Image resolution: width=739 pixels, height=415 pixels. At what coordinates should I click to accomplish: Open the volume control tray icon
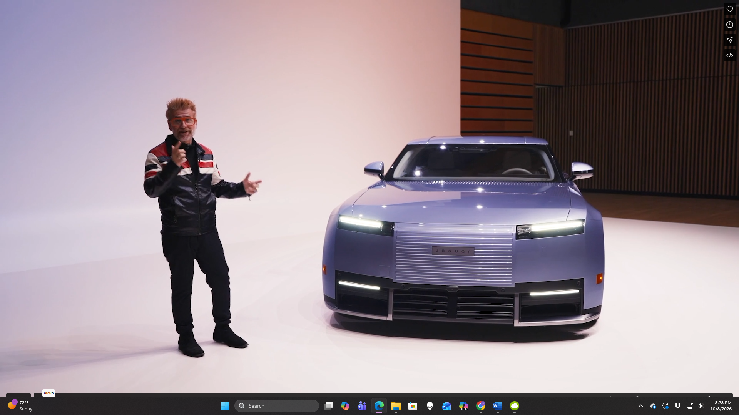[x=700, y=406]
